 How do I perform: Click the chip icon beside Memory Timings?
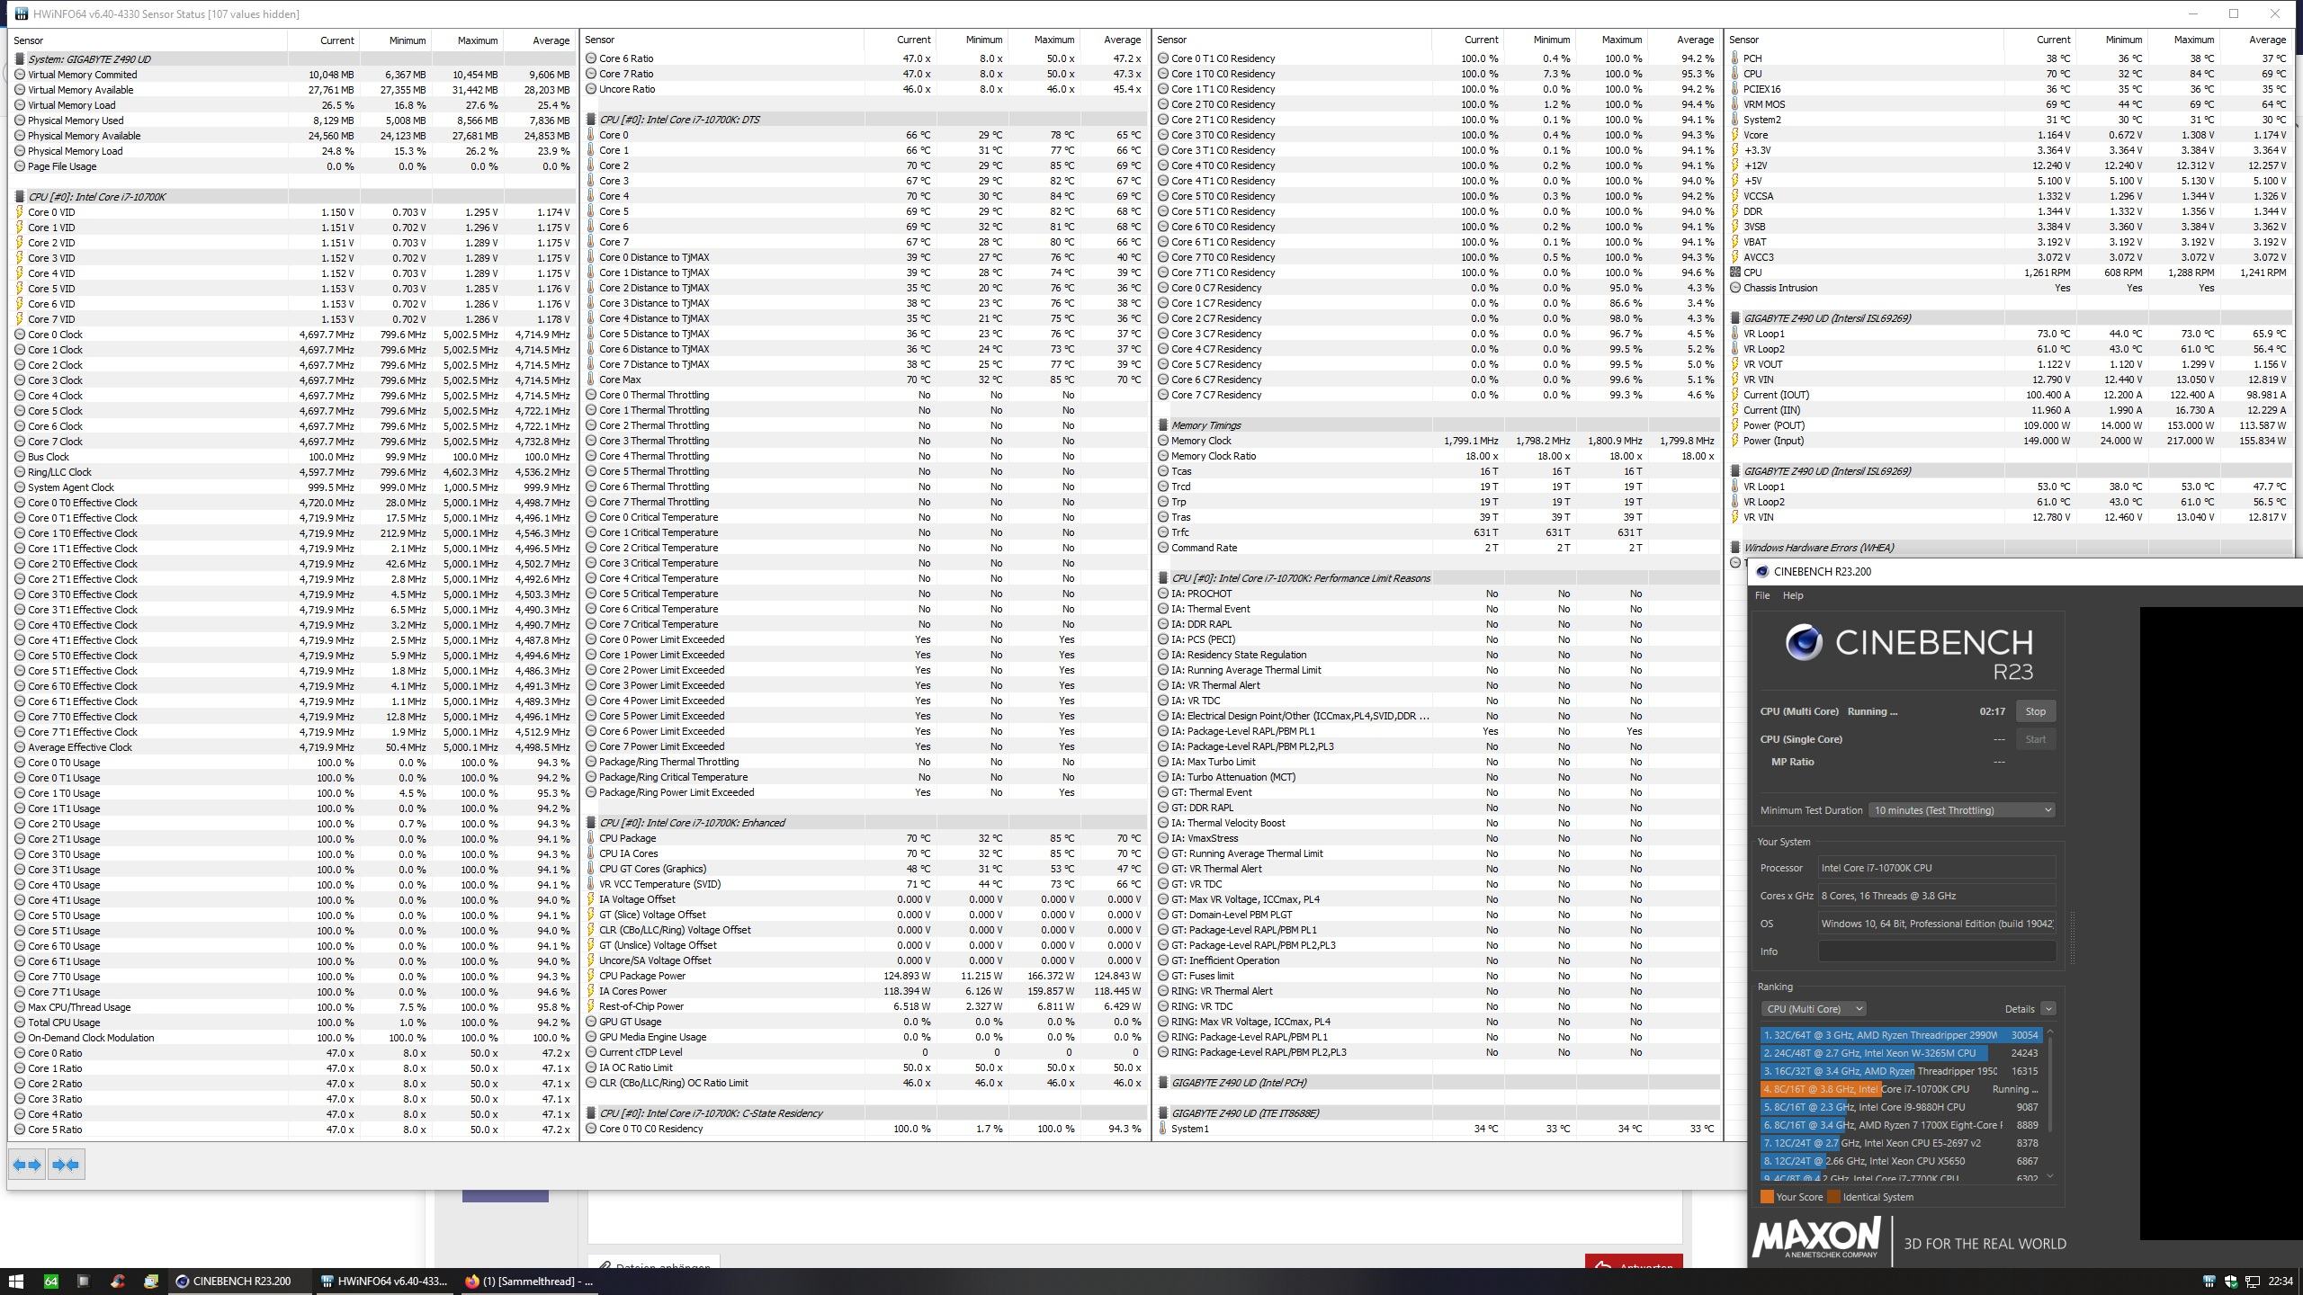(1163, 425)
